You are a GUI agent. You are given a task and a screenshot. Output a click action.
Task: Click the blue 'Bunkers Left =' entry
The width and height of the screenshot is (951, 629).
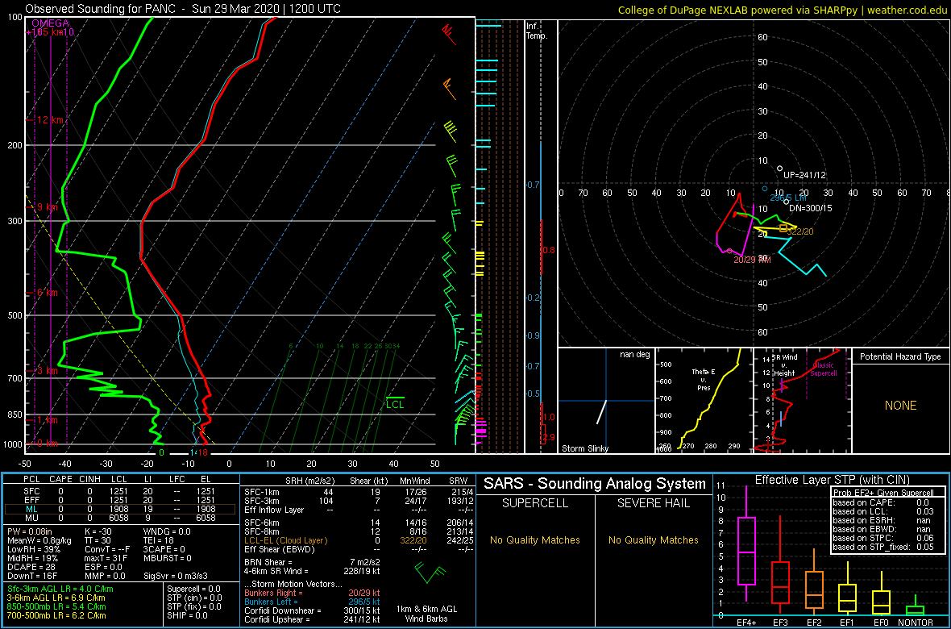click(x=313, y=602)
